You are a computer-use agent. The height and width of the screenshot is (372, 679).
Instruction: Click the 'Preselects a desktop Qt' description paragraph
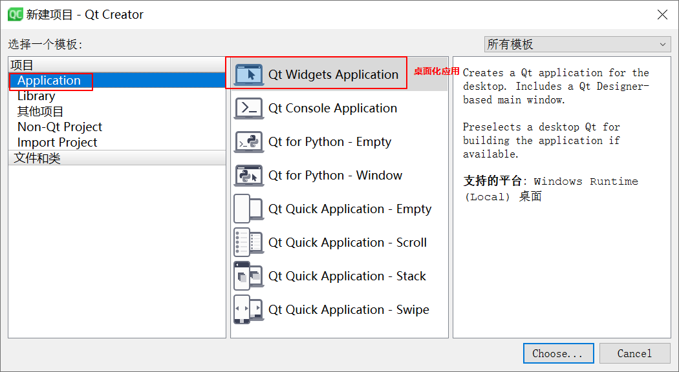pyautogui.click(x=541, y=140)
